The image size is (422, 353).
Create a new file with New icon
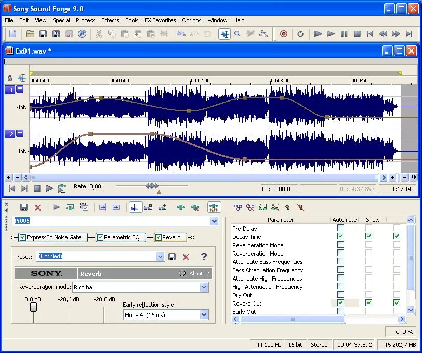[12, 34]
